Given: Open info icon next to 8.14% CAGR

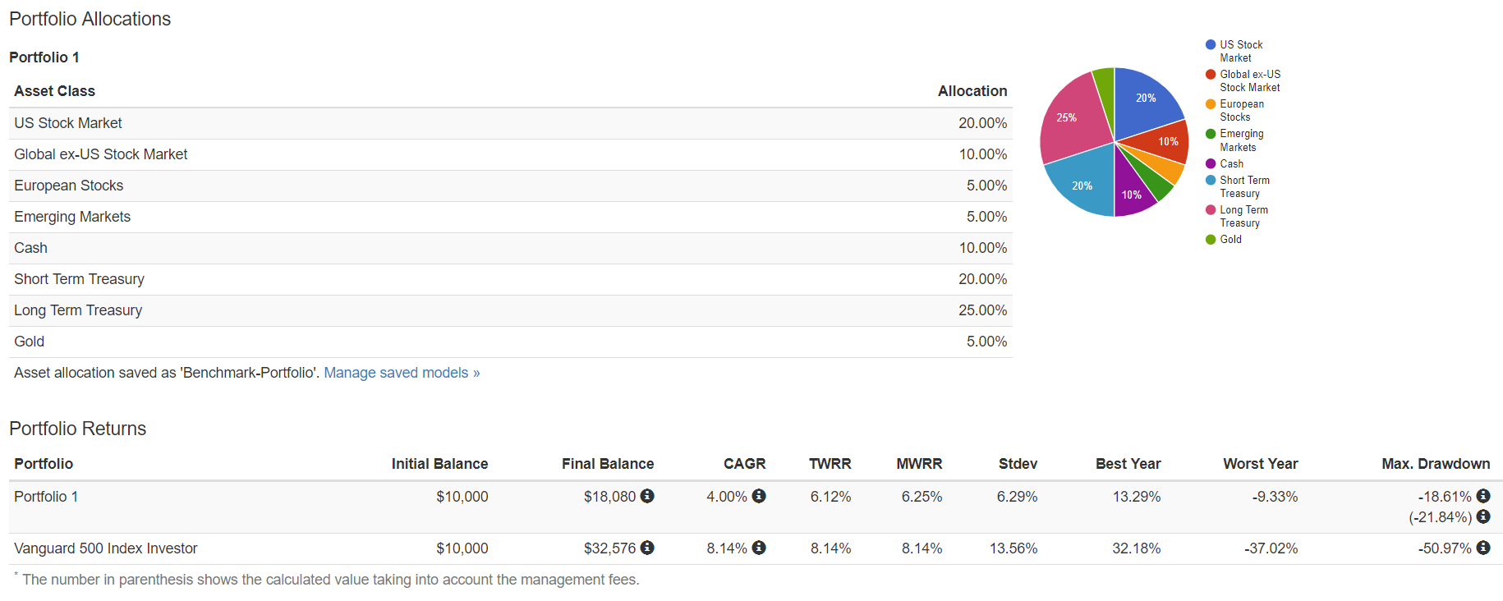Looking at the screenshot, I should (759, 548).
